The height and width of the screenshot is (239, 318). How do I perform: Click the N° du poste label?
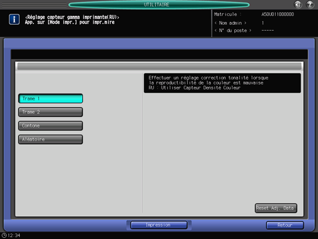[233, 31]
